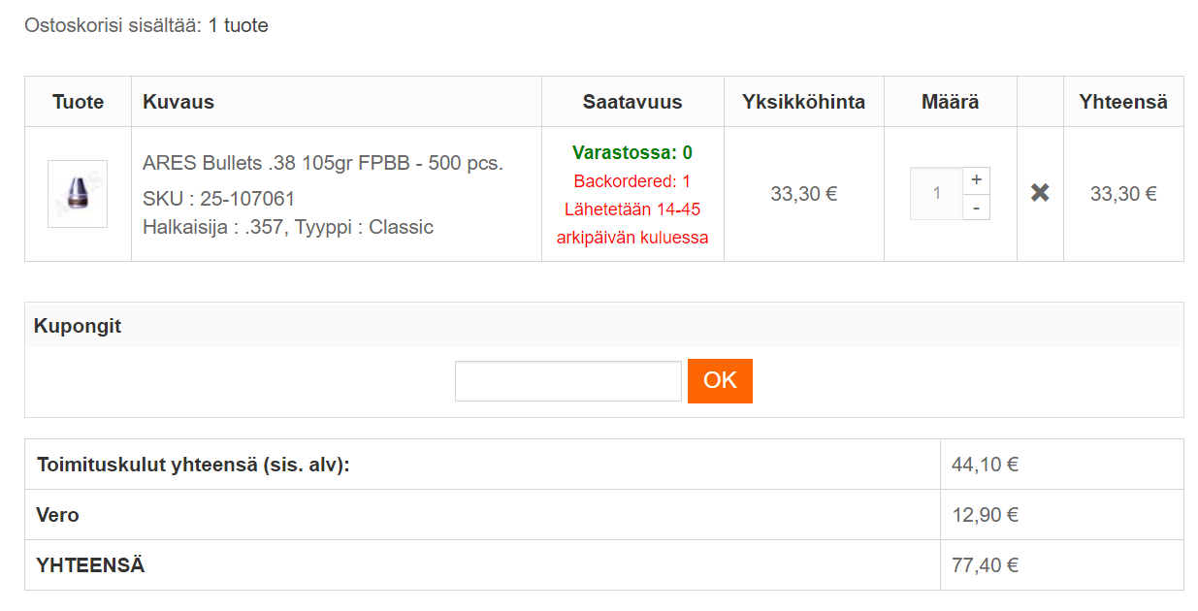Click the Varastossa: 0 stock status
The height and width of the screenshot is (611, 1198).
point(632,152)
